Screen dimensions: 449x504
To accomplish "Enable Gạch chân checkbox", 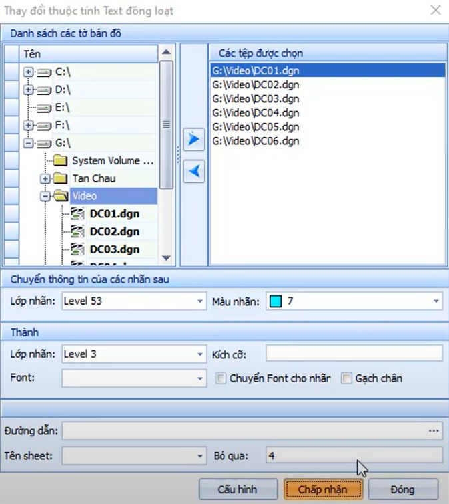I will click(346, 378).
